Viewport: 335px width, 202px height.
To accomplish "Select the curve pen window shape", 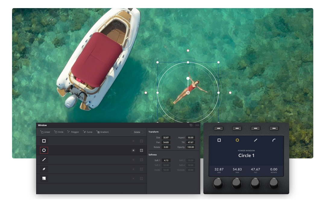I will pyautogui.click(x=44, y=169).
